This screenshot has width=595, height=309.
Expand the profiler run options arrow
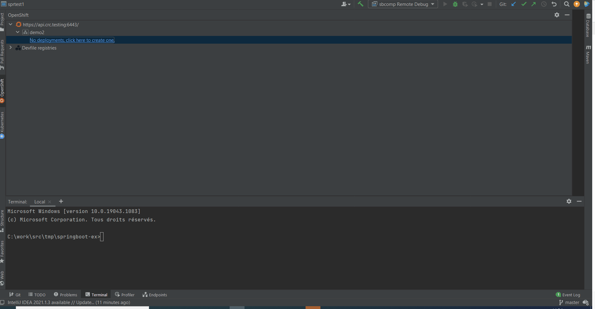pyautogui.click(x=482, y=4)
